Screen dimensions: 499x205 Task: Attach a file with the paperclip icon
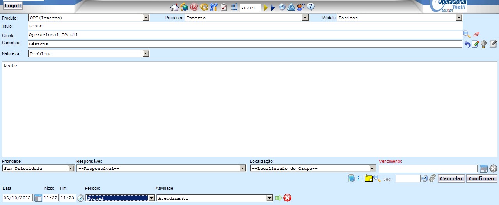click(x=432, y=178)
